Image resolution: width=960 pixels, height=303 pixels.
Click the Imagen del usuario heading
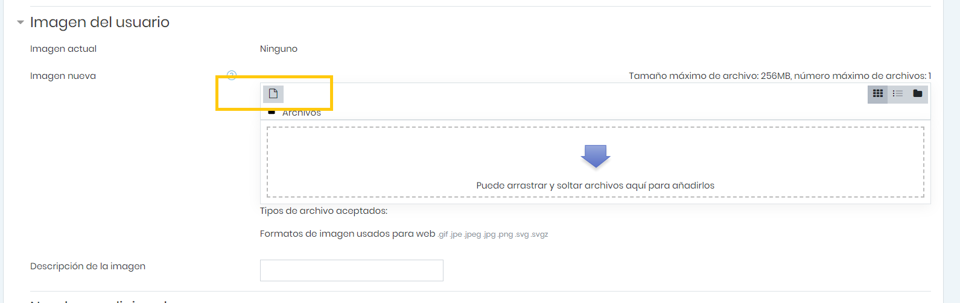pos(100,22)
